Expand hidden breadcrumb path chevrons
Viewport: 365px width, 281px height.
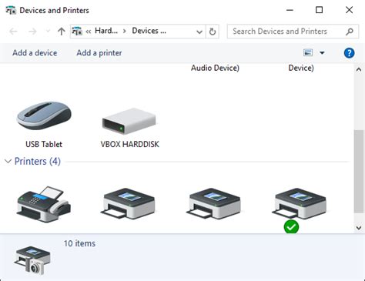89,32
